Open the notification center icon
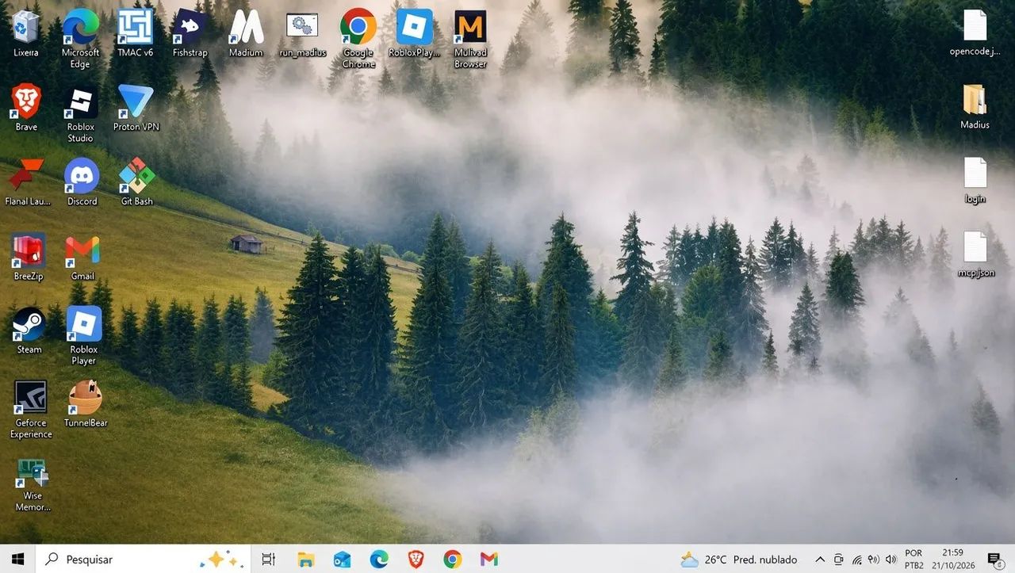 (x=994, y=560)
